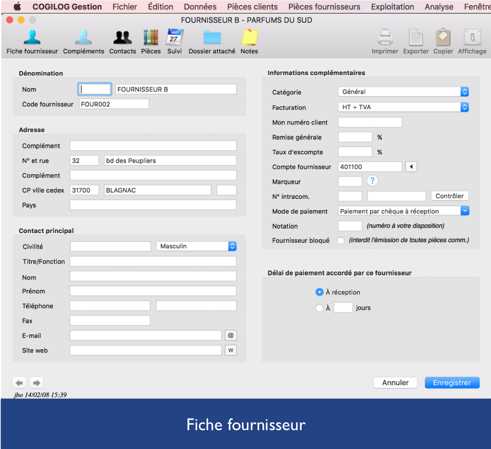
Task: Click the Site web input field
Action: pos(146,350)
